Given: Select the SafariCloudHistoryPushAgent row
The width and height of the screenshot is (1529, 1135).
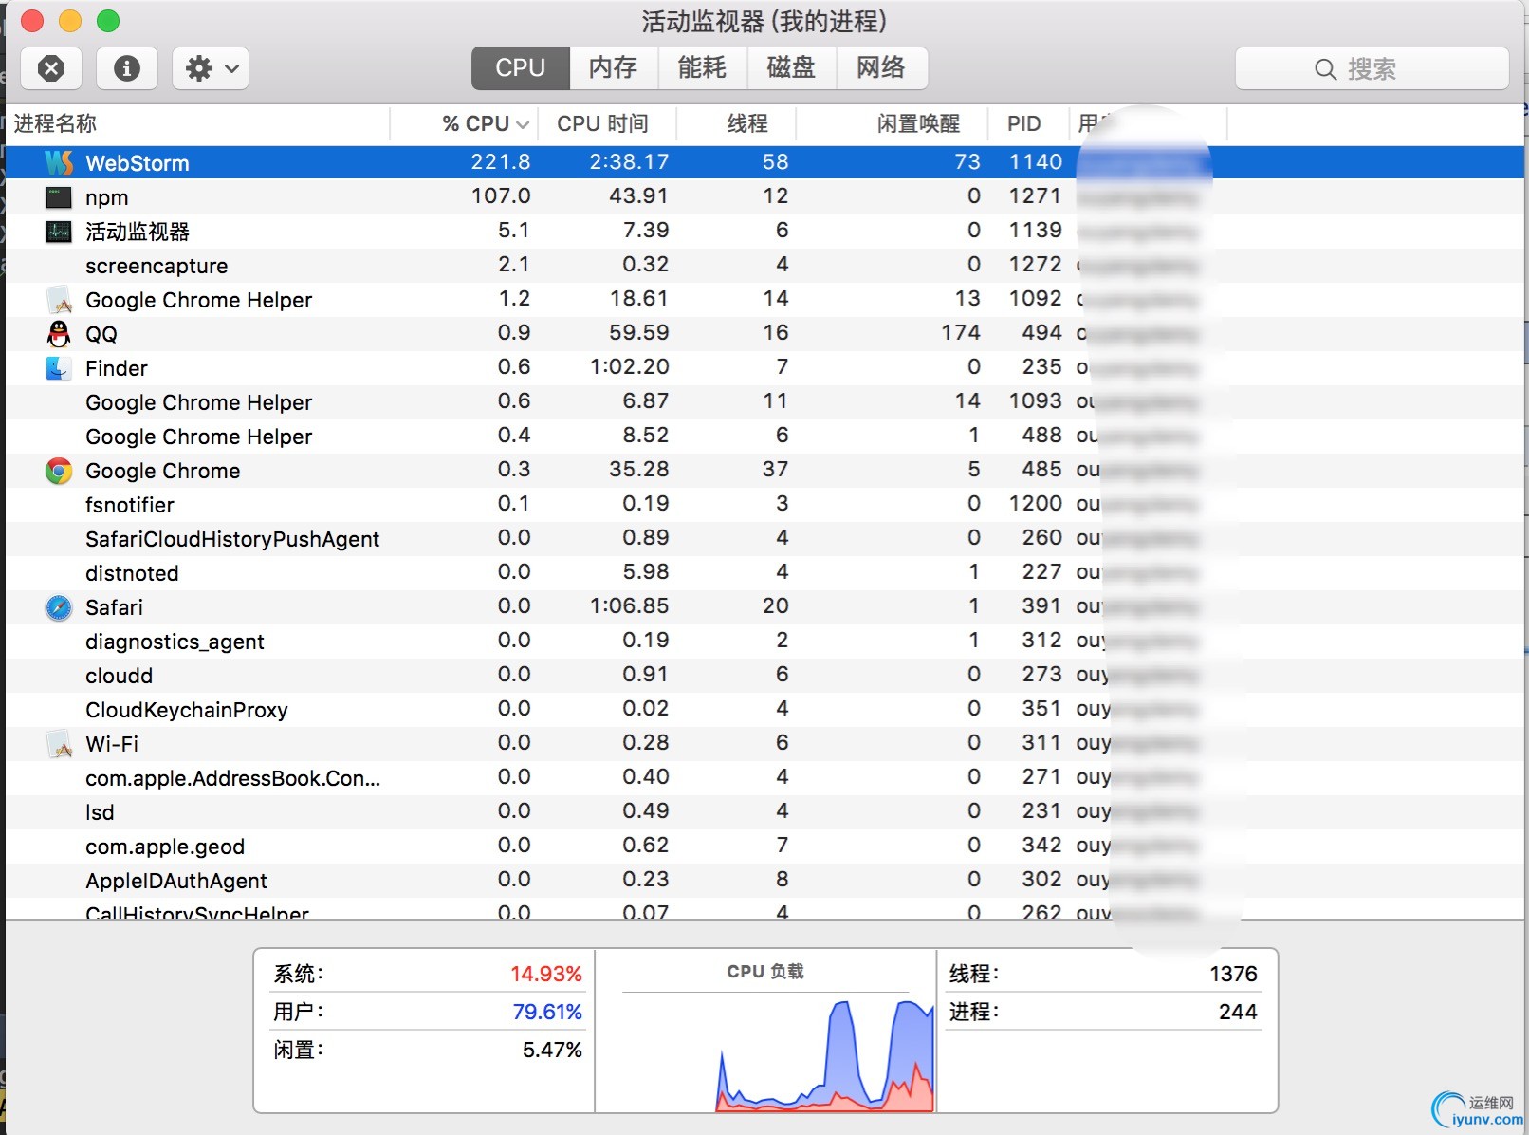Looking at the screenshot, I should pyautogui.click(x=764, y=539).
